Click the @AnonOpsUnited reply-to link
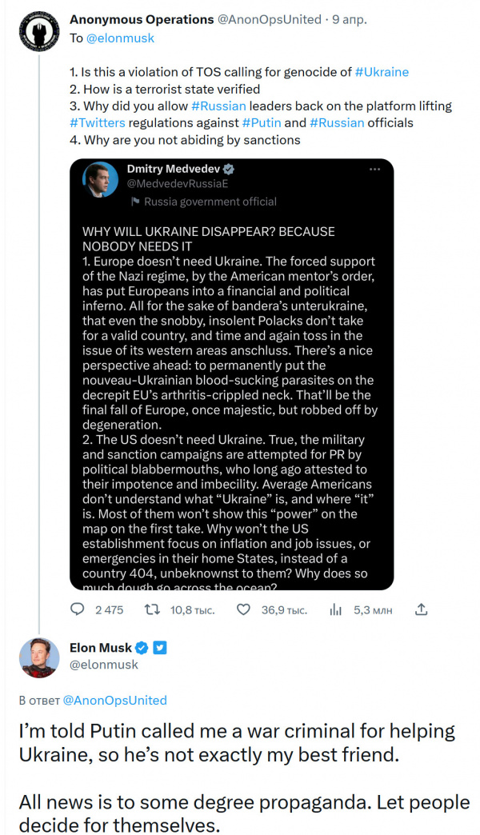The width and height of the screenshot is (480, 835). (x=114, y=700)
